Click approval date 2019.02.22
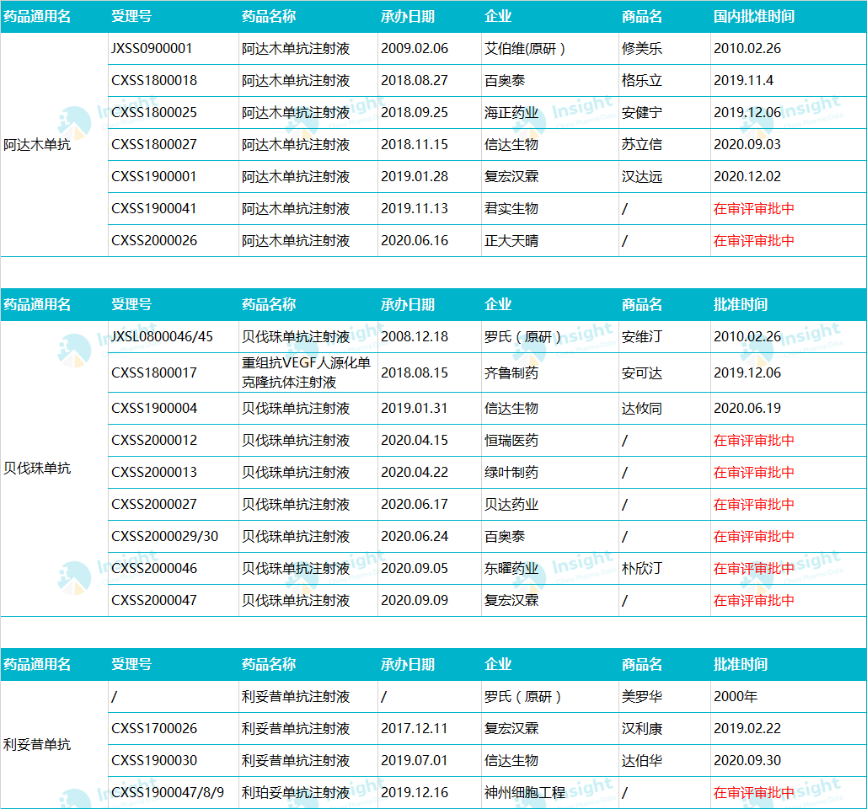Viewport: 867px width, 809px height. pos(747,730)
